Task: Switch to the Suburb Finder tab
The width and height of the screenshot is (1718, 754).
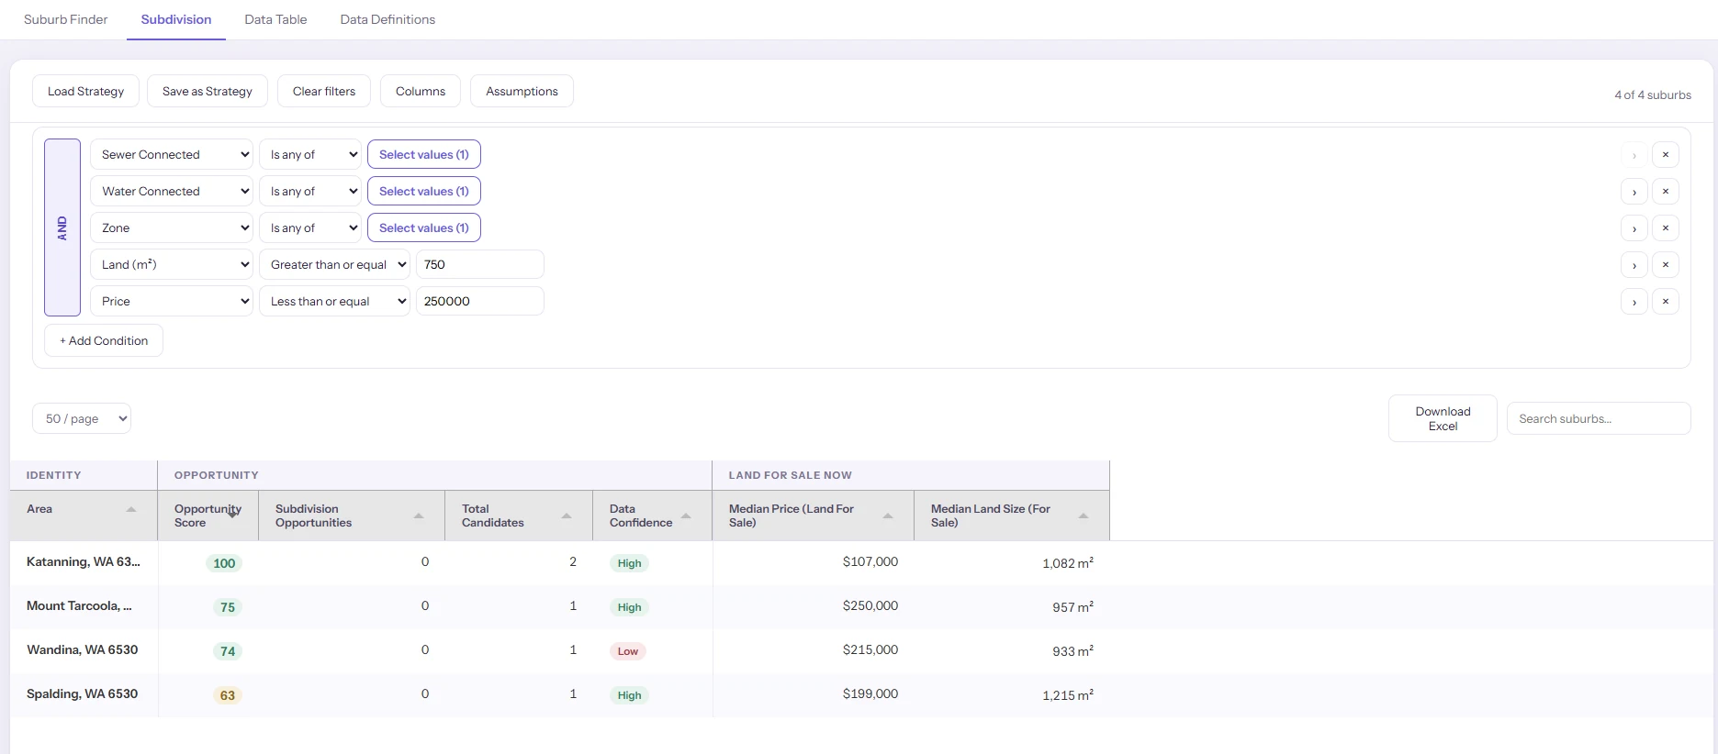Action: click(x=66, y=19)
